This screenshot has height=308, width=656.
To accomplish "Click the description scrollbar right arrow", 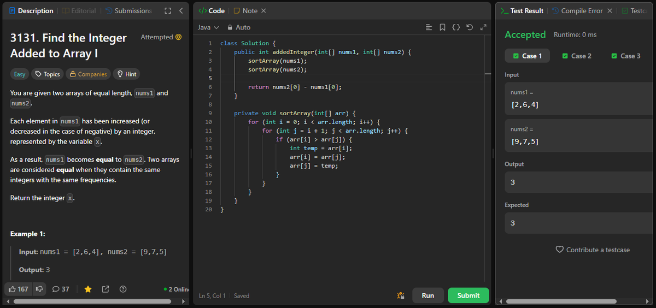I will point(185,301).
